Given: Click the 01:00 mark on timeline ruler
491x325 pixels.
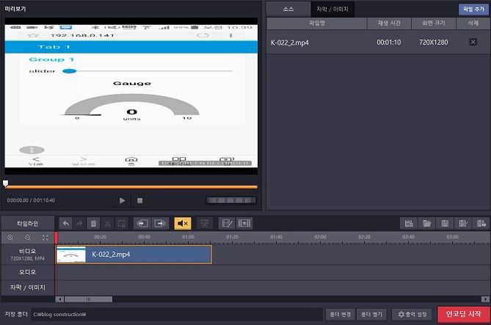Looking at the screenshot, I should 188,237.
